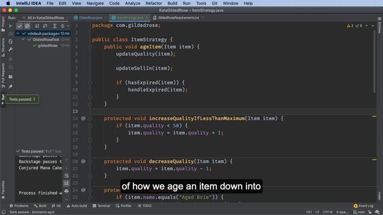The image size is (383, 215).
Task: Open GildedRoseRequirements.txt tab
Action: [178, 17]
